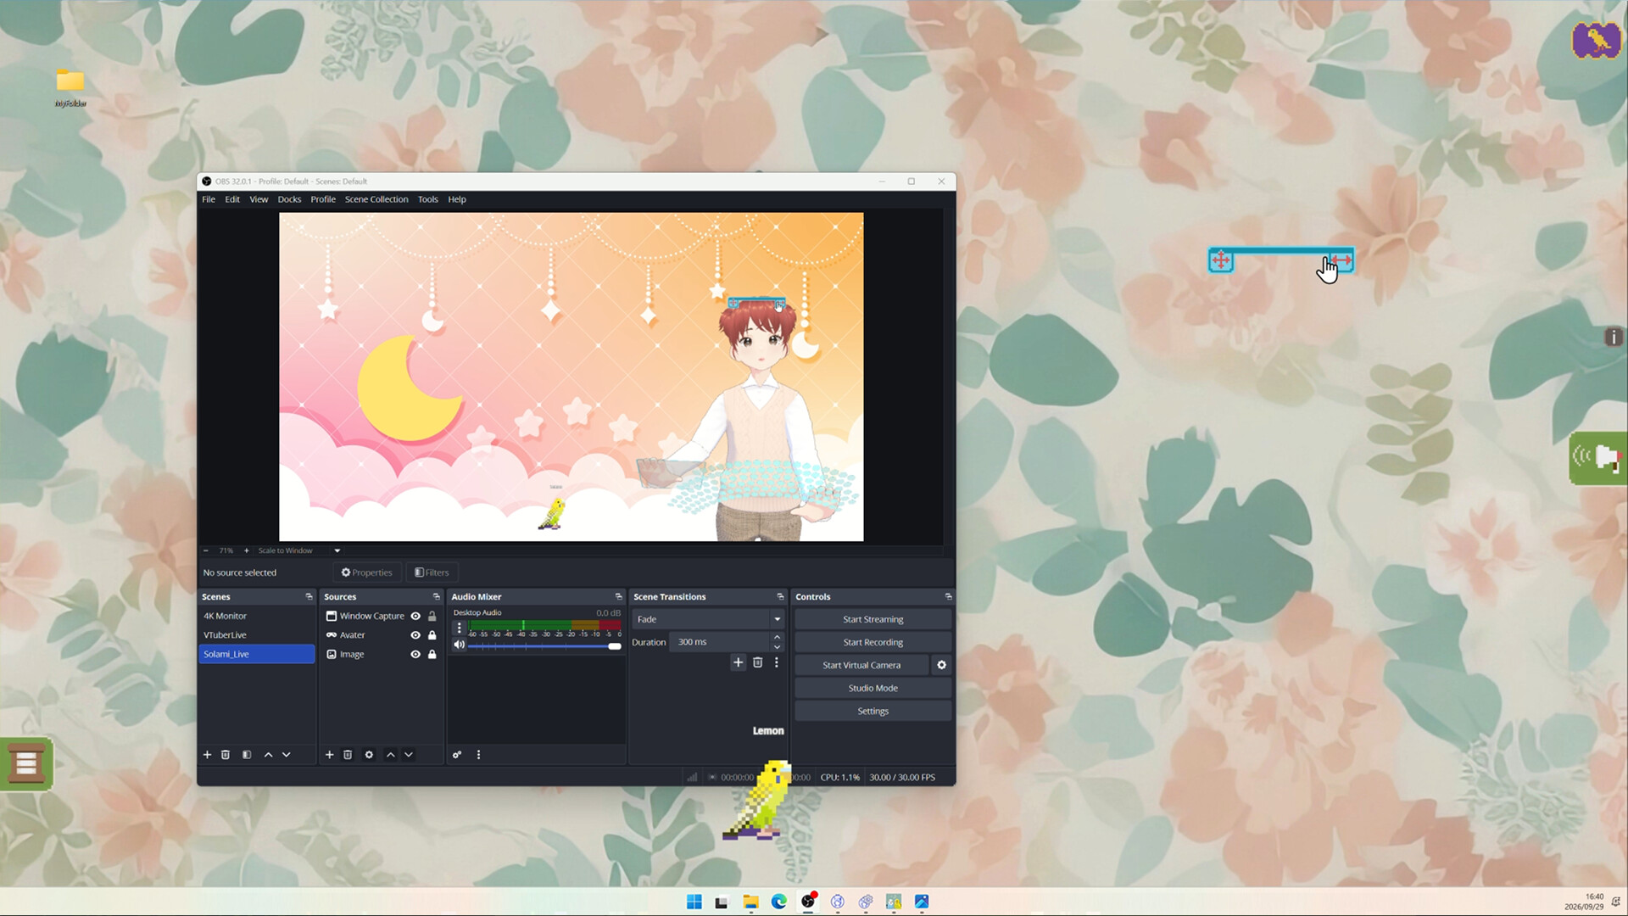The width and height of the screenshot is (1628, 916).
Task: Click Start Recording button
Action: (x=873, y=642)
